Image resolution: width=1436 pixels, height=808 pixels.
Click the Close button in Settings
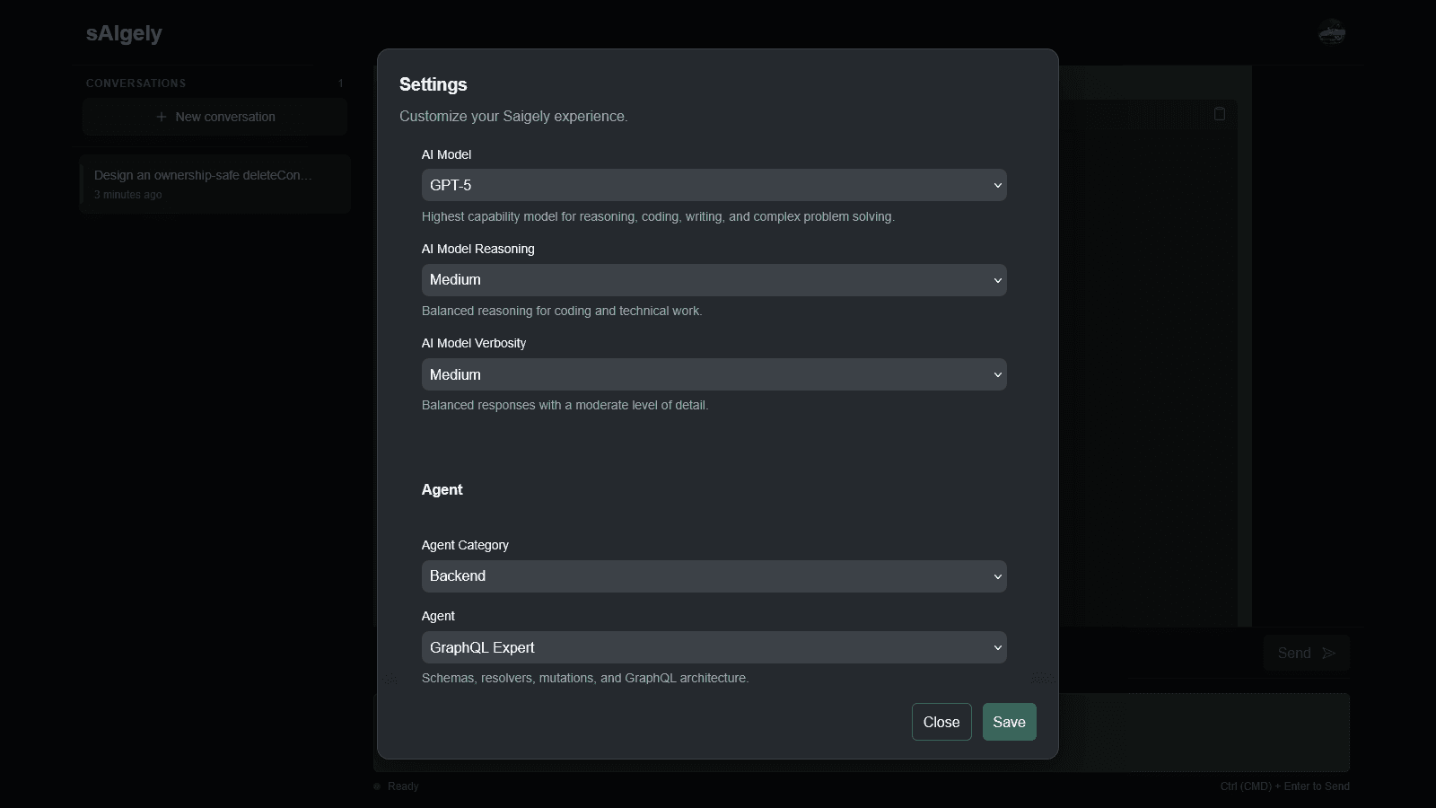coord(941,722)
